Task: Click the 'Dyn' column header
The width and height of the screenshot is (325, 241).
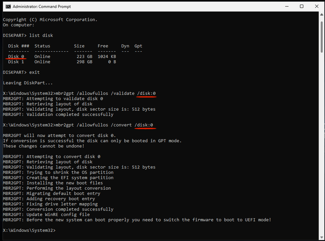Action: pos(125,46)
